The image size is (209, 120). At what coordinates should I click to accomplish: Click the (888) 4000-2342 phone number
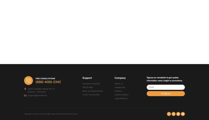coord(48,82)
